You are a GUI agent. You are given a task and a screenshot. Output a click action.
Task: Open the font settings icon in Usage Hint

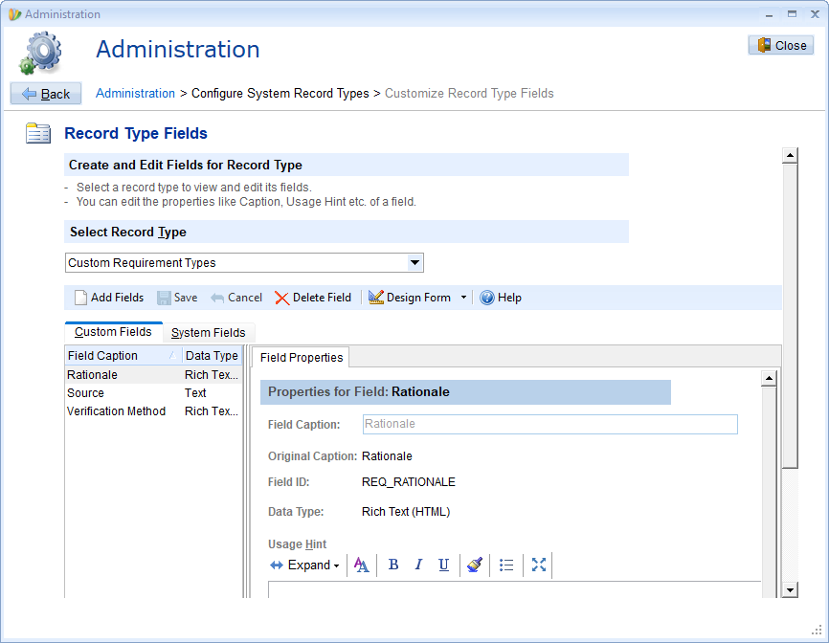tap(362, 565)
